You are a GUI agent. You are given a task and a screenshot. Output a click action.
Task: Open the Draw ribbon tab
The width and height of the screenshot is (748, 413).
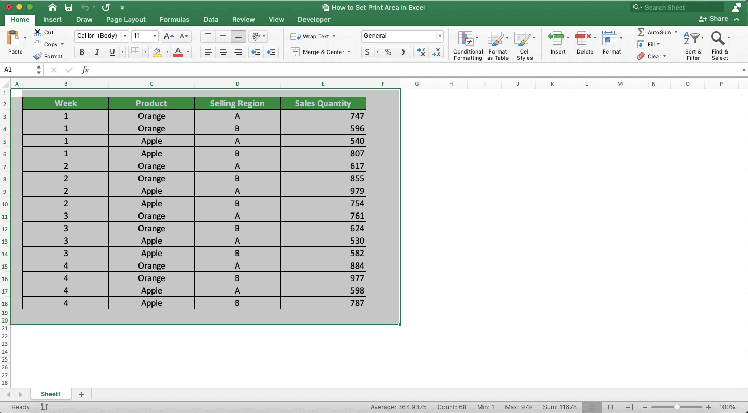[84, 20]
